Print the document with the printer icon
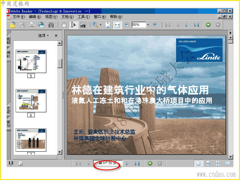Screen dimensions: 240x180 click(32, 25)
